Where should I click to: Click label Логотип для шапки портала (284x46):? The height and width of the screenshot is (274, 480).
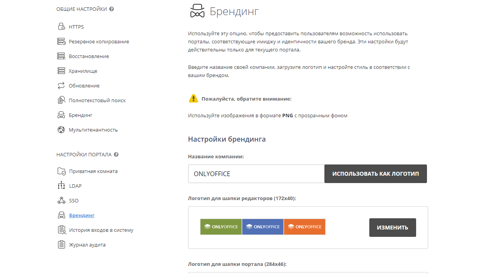point(237,264)
